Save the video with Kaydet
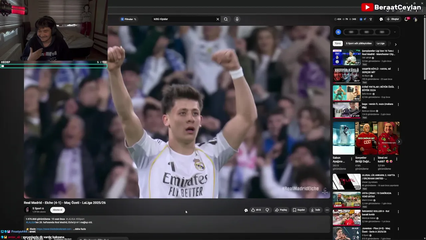 (x=299, y=210)
